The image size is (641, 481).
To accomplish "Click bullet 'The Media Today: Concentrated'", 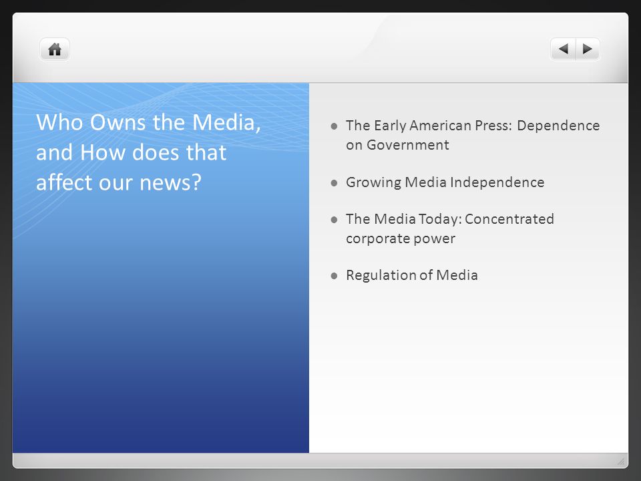I will (x=449, y=219).
